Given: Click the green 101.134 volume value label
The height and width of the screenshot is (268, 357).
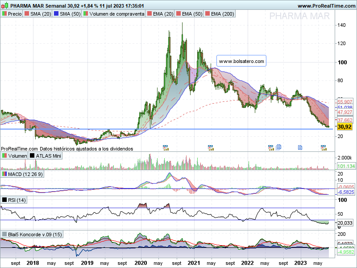Looking at the screenshot, I should coord(346,166).
